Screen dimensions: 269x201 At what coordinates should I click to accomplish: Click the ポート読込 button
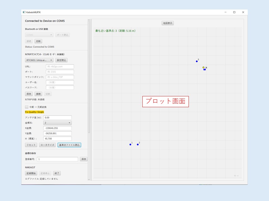62,35
